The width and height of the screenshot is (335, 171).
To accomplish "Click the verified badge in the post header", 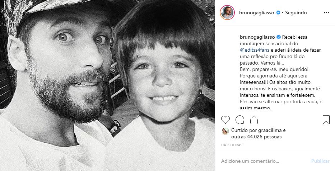I will (x=278, y=13).
